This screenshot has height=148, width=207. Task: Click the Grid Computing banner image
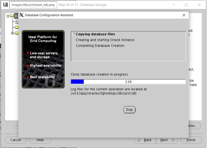[43, 59]
